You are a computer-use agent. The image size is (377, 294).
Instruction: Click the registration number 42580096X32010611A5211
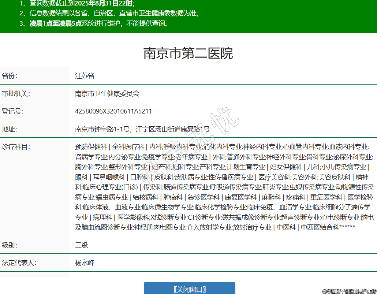point(113,111)
